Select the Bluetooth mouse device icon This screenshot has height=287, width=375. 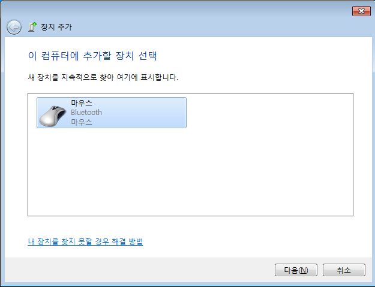53,116
